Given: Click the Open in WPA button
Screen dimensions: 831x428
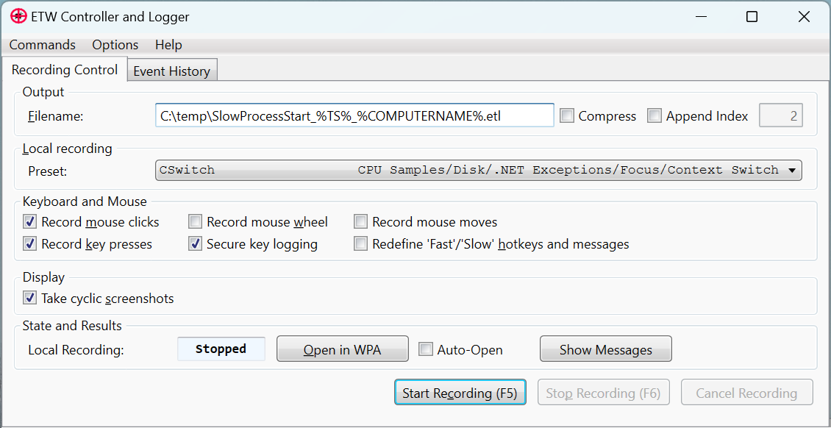Looking at the screenshot, I should pyautogui.click(x=342, y=350).
